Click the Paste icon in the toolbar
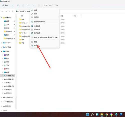This screenshot has height=117, width=125. click(23, 5)
